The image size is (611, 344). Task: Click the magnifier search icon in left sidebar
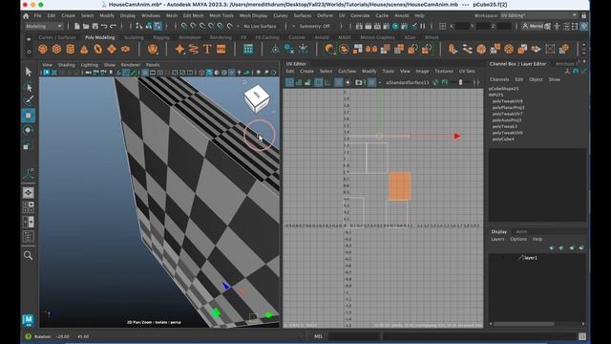click(28, 255)
